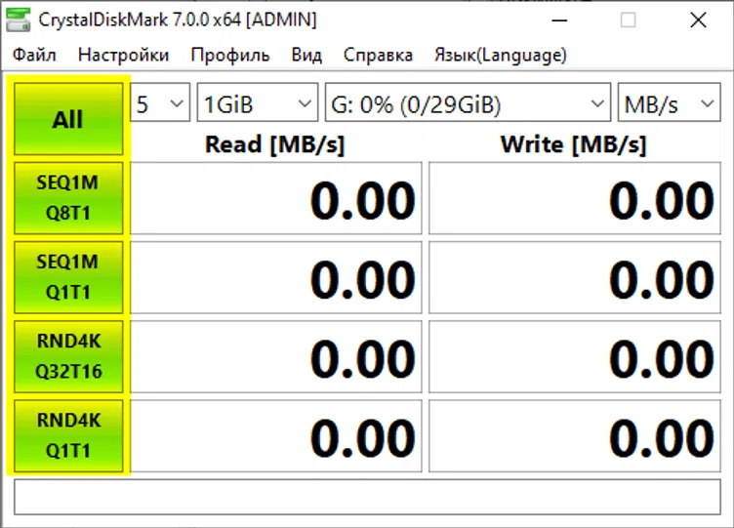Open the Настройки menu
The image size is (734, 528).
coord(124,55)
